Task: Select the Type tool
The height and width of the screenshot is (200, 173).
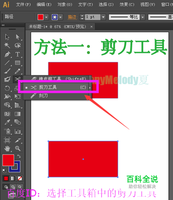Action: (18, 54)
